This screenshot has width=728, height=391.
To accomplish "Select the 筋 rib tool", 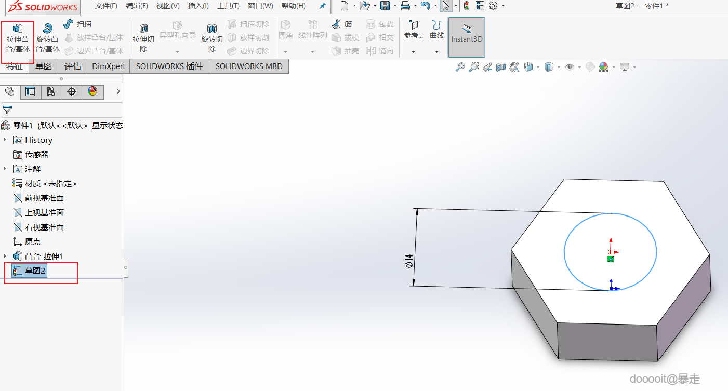I will (342, 24).
